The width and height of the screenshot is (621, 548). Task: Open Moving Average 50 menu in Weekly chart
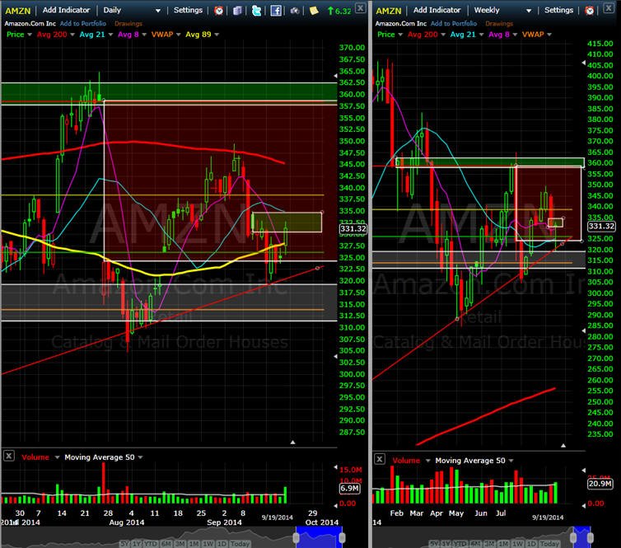[511, 461]
